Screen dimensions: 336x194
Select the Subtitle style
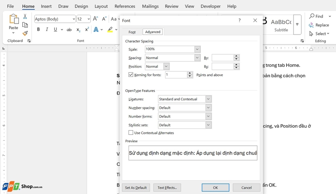point(281,25)
